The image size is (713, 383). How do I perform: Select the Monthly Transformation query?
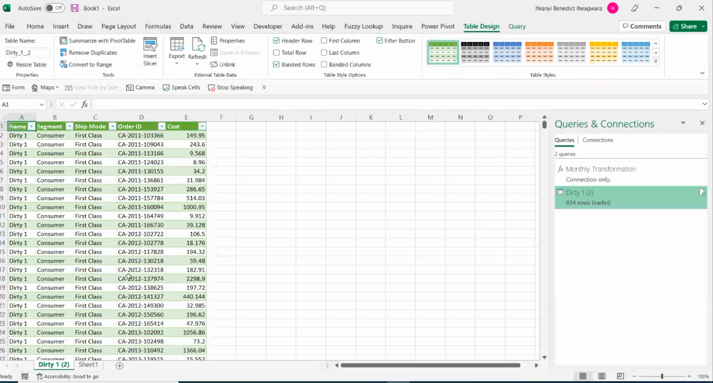pyautogui.click(x=631, y=174)
